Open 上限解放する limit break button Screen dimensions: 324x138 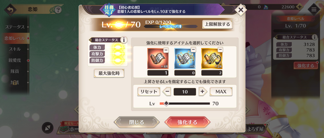click(x=217, y=24)
